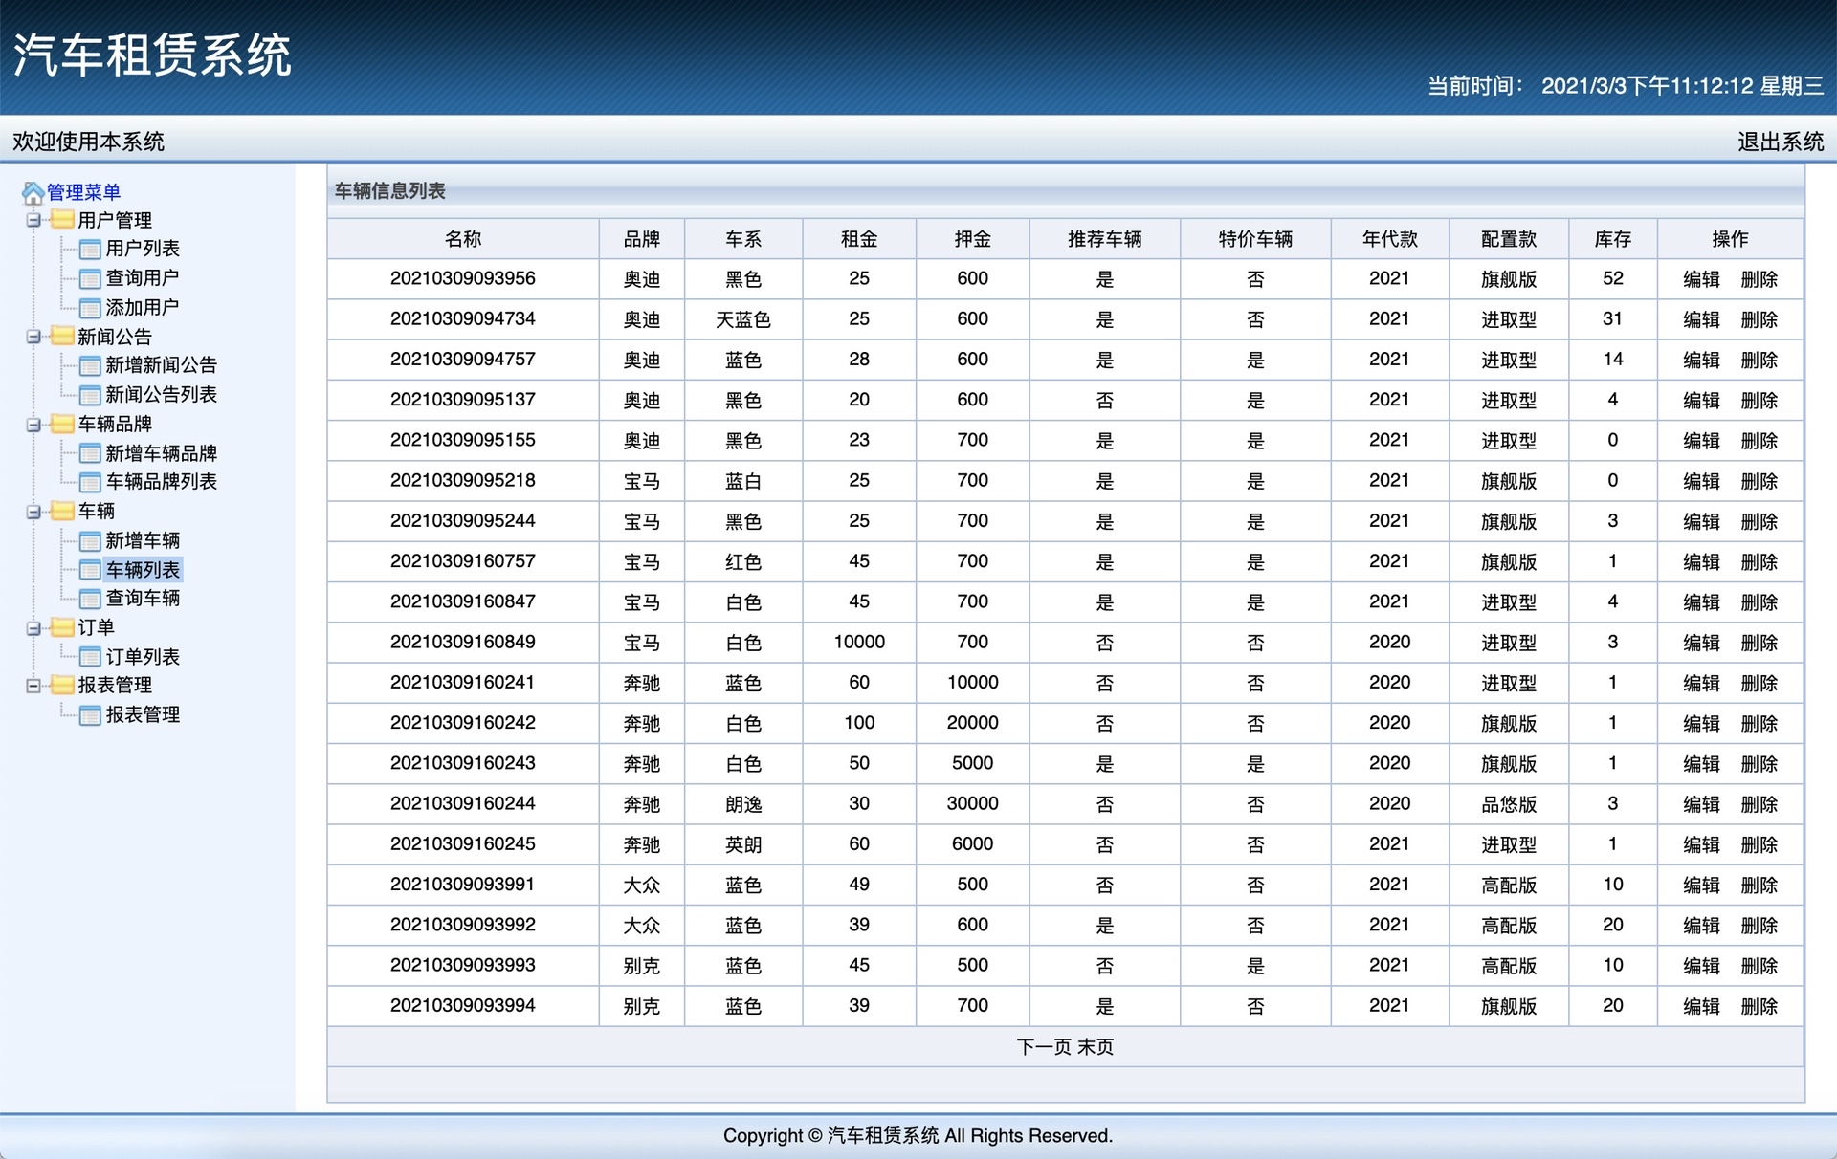Click the folder icon for 报表管理
This screenshot has height=1159, width=1837.
coord(63,685)
